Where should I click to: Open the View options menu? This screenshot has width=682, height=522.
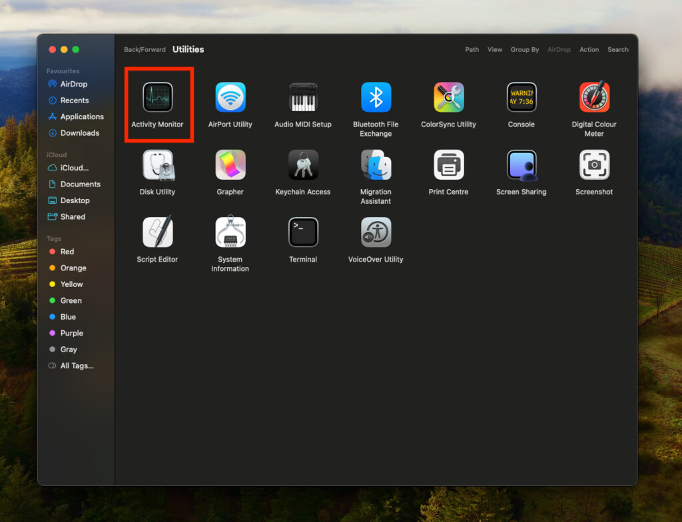(495, 50)
